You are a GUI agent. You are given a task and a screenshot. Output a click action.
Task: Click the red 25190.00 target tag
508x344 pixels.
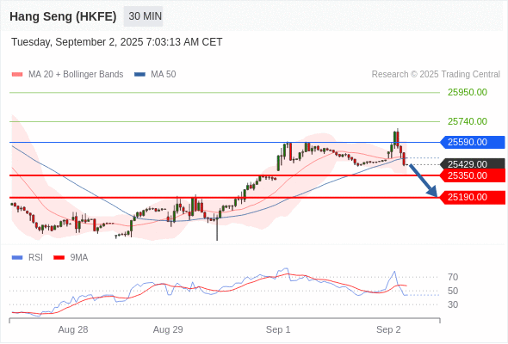point(473,197)
